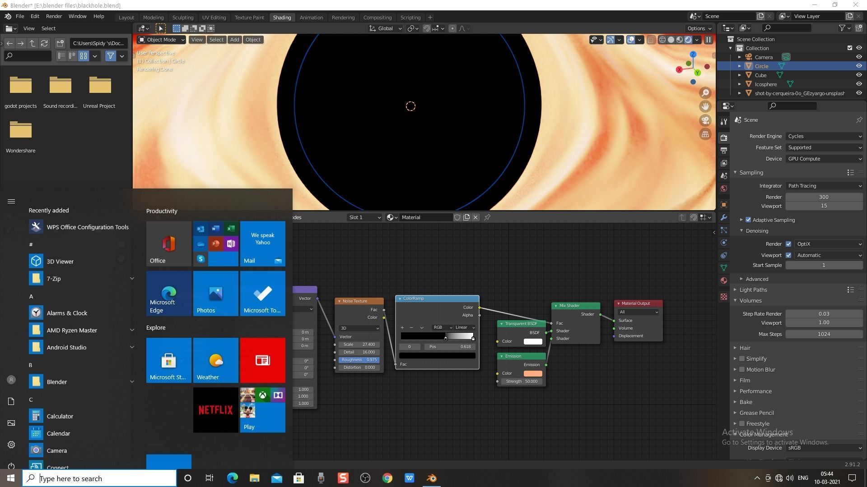Switch to material preview shading
Screen dimensions: 867x487
click(x=680, y=40)
